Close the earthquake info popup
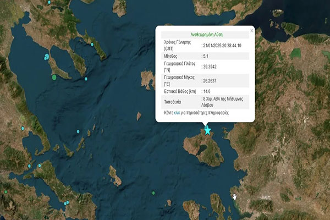Viewport: 330px width, 220px height. click(x=252, y=31)
